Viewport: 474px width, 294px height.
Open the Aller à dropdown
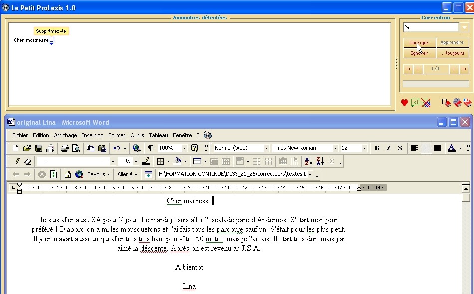click(127, 174)
